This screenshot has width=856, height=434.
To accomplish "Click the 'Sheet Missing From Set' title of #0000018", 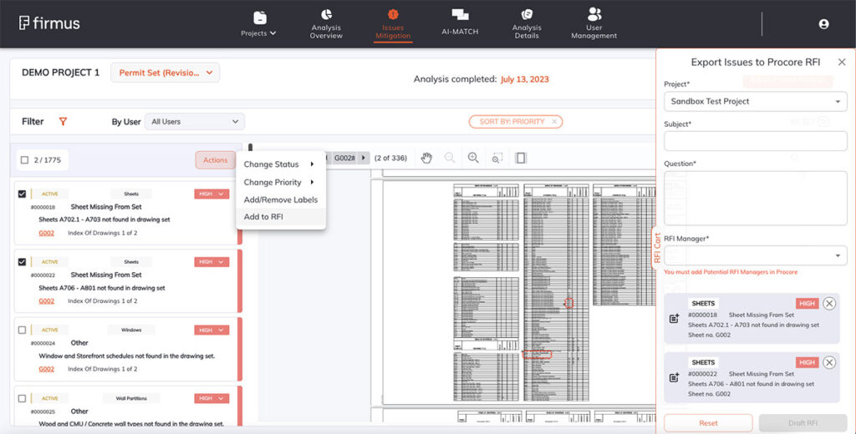I will pos(106,207).
